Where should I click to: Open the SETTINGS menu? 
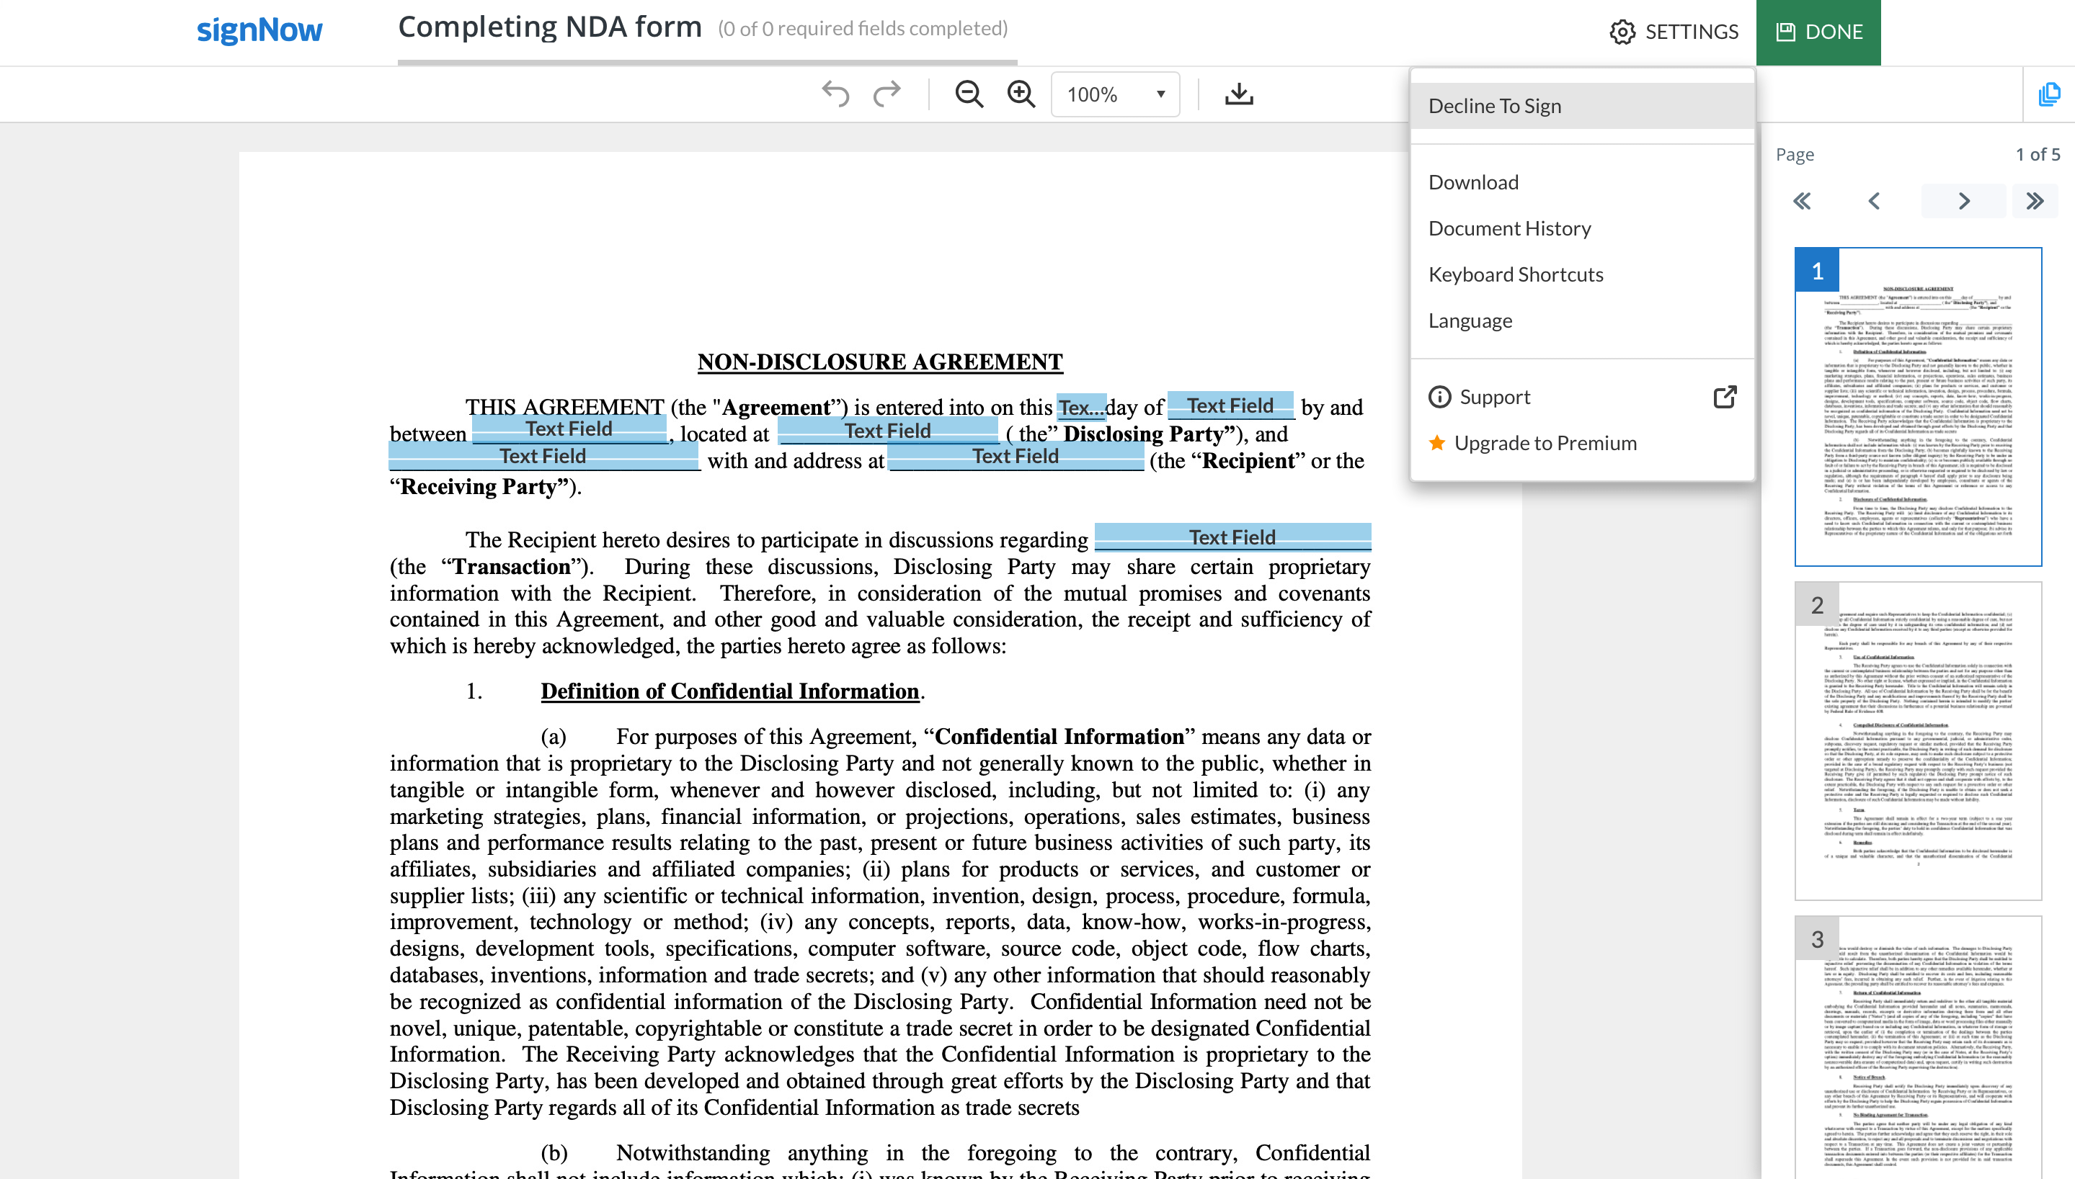coord(1674,32)
